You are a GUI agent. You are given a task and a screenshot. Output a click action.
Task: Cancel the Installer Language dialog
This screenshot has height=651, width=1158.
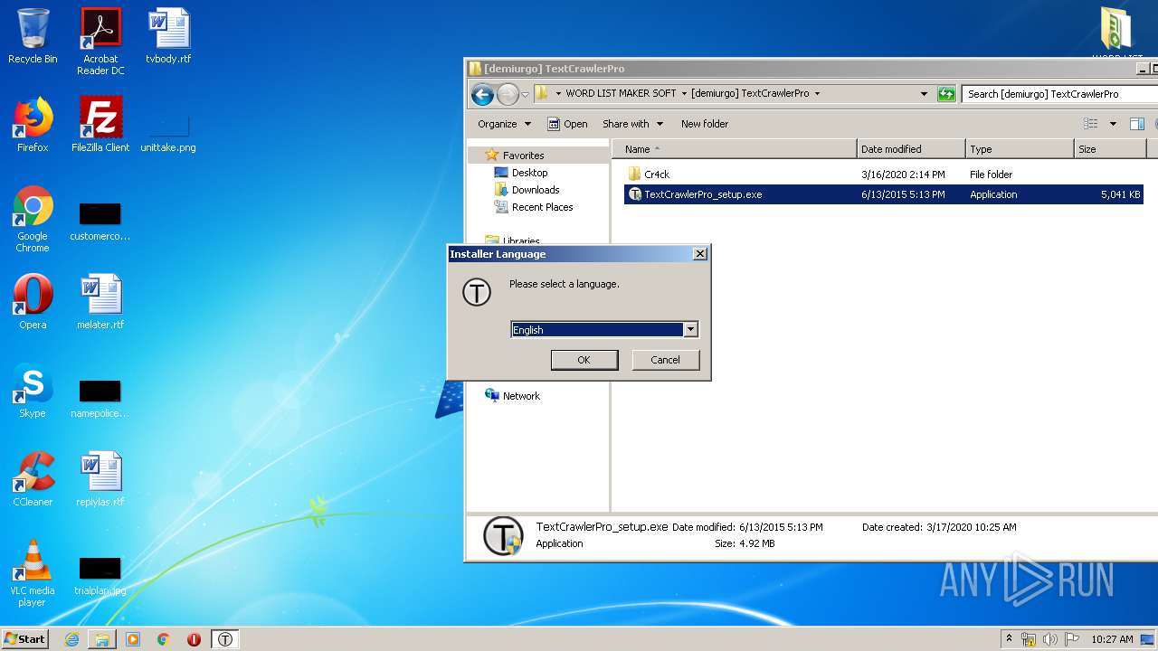click(665, 360)
